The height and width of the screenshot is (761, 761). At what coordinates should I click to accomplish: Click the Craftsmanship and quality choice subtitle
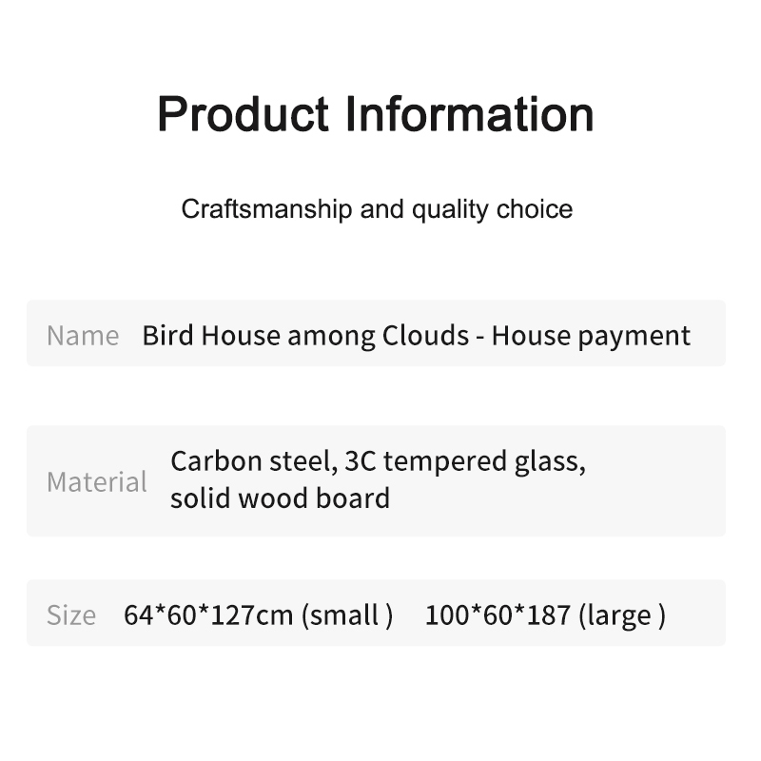pyautogui.click(x=377, y=209)
